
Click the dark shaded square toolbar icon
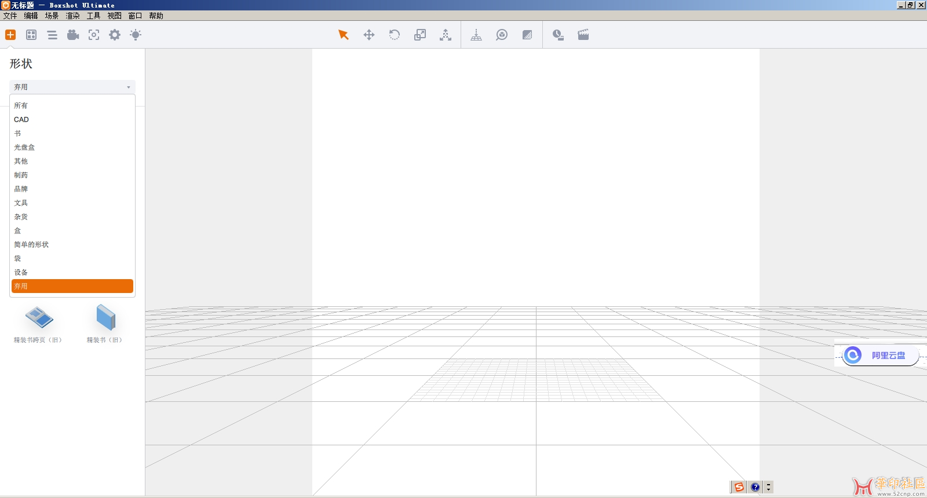coord(527,35)
